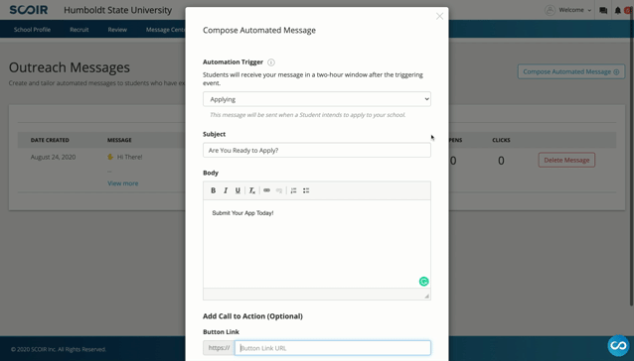Expand the Applying trigger dropdown
This screenshot has width=634, height=361.
click(x=317, y=99)
